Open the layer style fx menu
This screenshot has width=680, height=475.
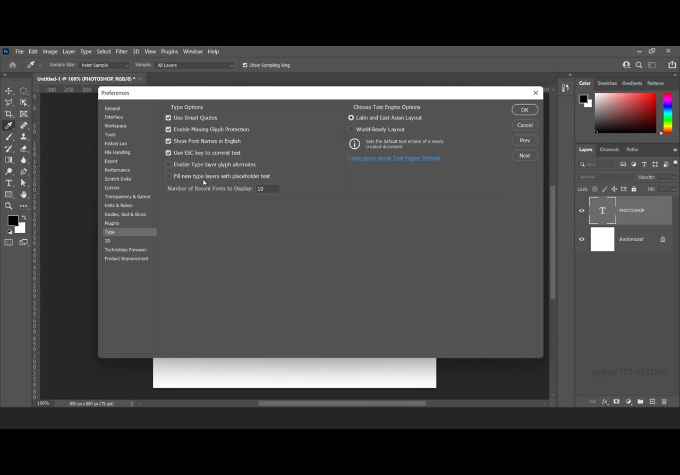pyautogui.click(x=605, y=402)
